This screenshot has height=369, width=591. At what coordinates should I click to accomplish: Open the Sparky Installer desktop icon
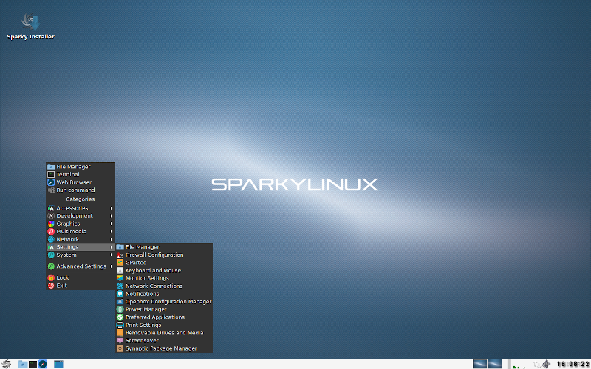[30, 27]
